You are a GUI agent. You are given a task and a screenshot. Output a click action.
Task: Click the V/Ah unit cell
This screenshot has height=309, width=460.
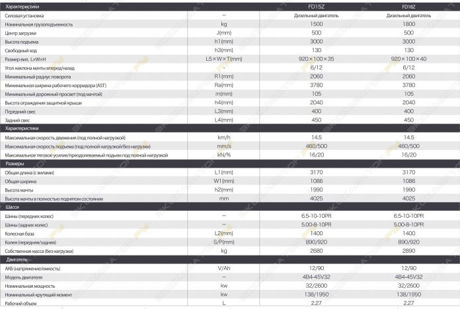pyautogui.click(x=224, y=268)
